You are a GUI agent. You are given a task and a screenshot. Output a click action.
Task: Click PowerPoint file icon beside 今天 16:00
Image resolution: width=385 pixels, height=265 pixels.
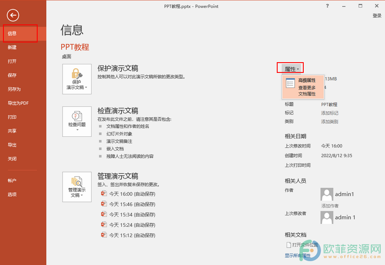[x=104, y=194]
